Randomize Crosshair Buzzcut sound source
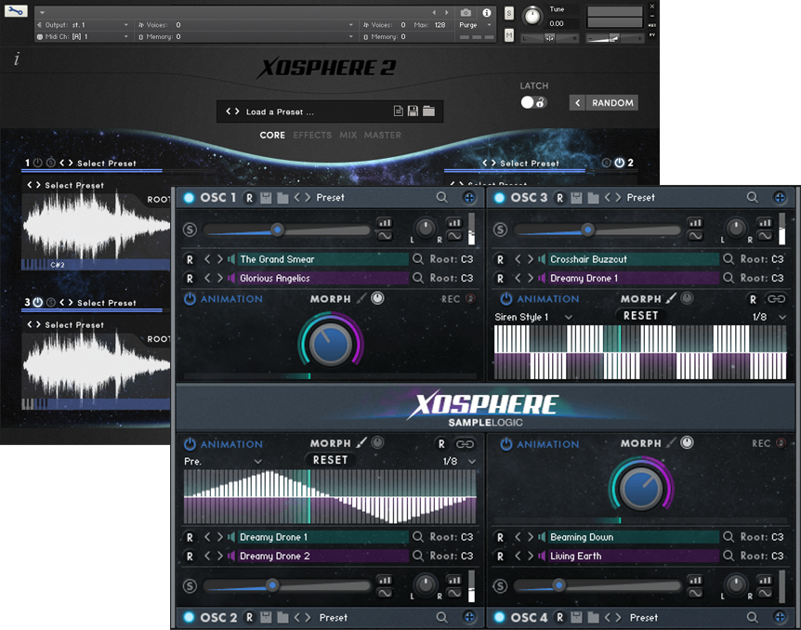801x630 pixels. click(x=500, y=259)
